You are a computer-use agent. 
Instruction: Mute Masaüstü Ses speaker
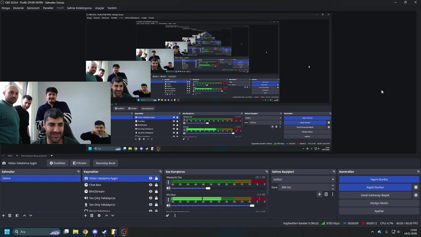click(x=168, y=188)
